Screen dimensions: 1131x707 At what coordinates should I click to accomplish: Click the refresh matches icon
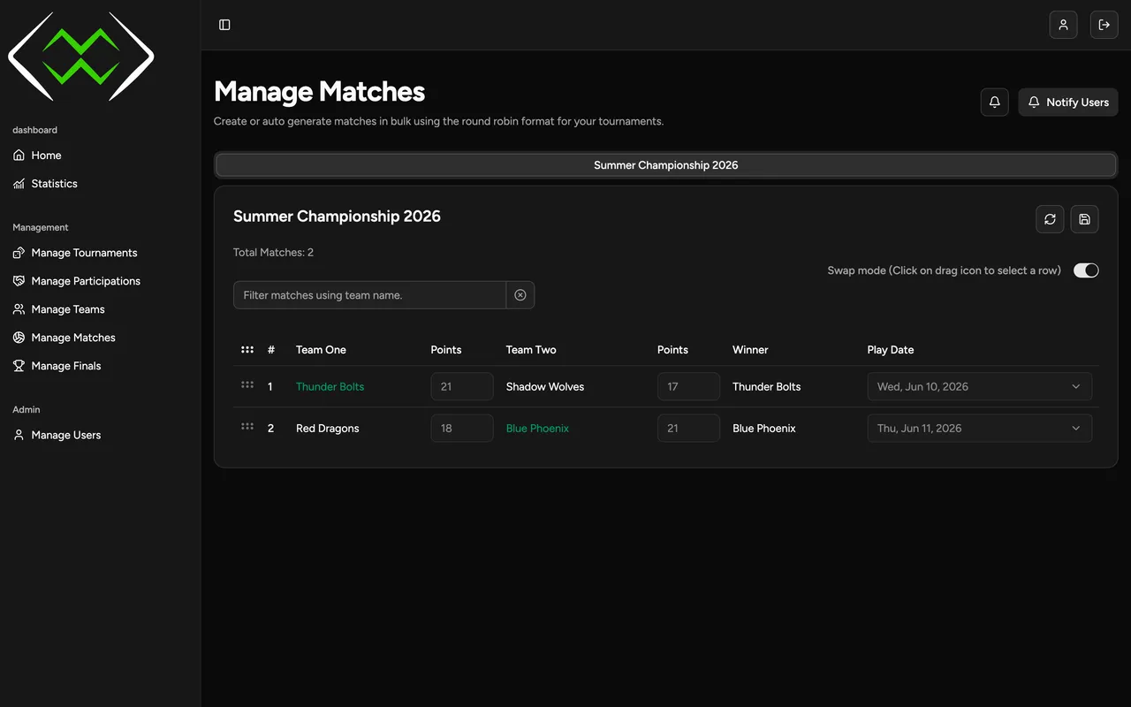coord(1050,219)
